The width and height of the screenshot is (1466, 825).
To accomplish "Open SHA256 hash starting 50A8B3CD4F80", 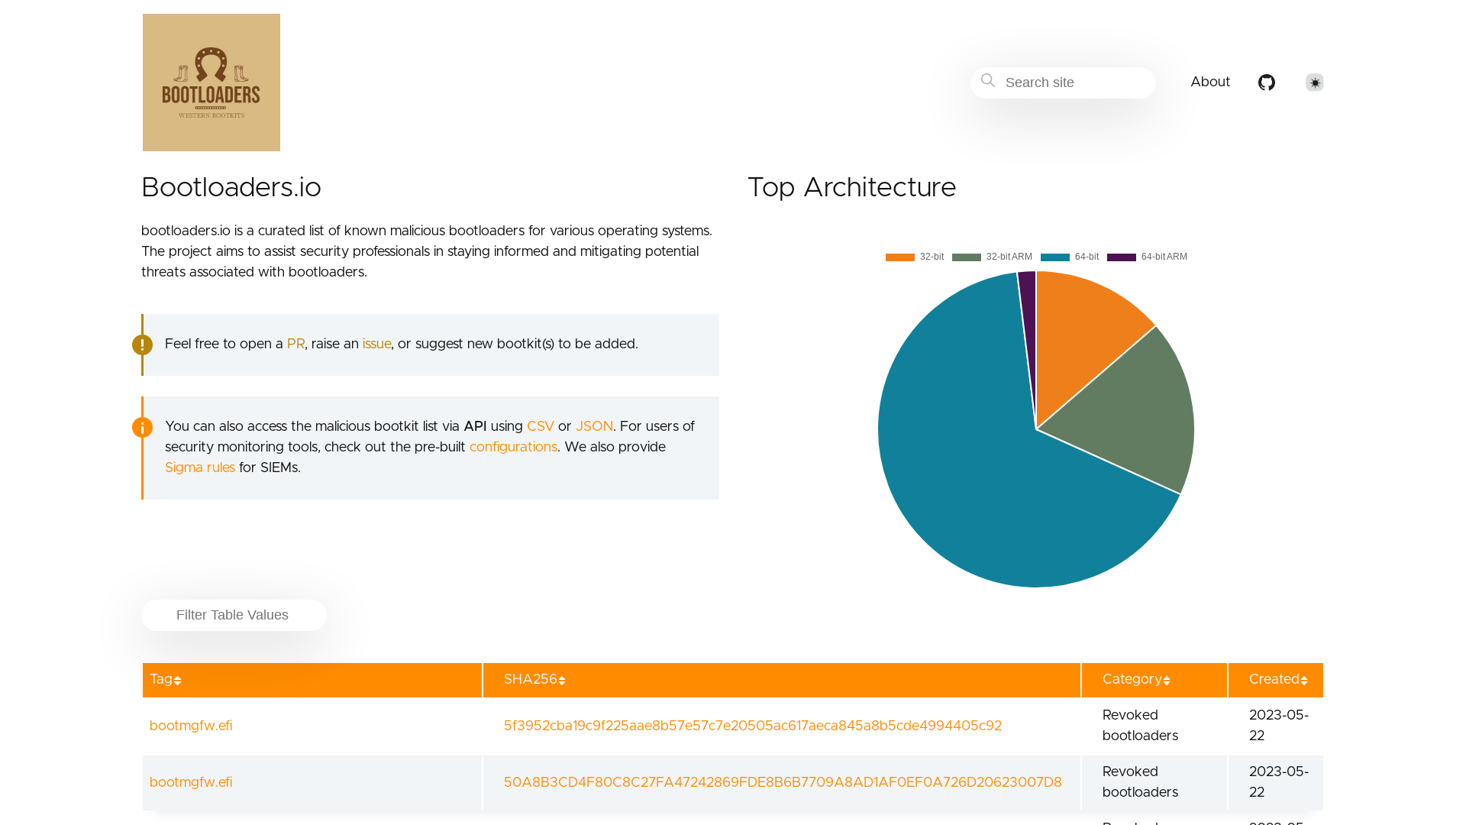I will point(783,782).
